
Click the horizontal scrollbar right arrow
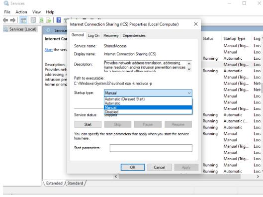click(258, 177)
